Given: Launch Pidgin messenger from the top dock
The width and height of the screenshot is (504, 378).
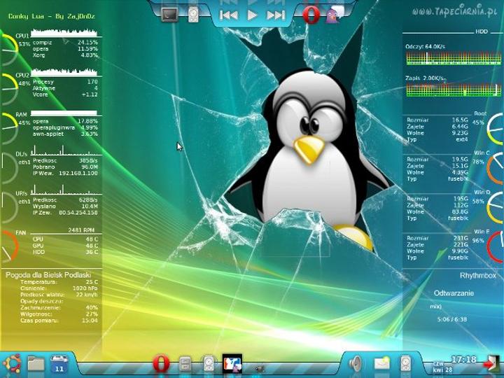Looking at the screenshot, I should (334, 15).
